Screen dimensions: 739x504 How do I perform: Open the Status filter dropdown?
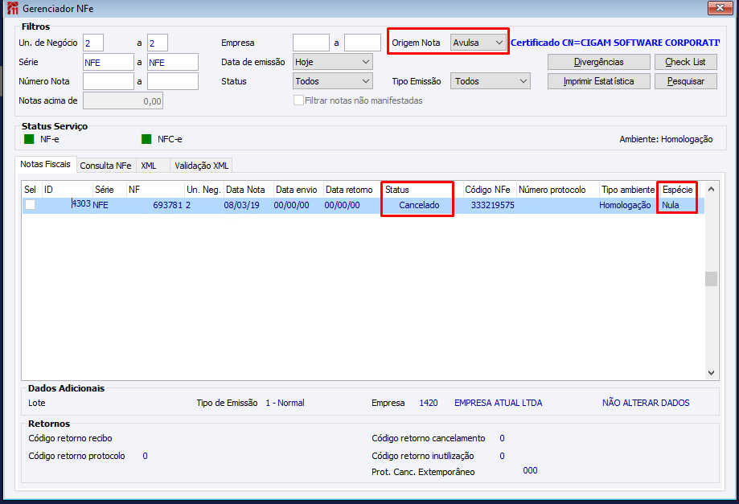point(333,81)
